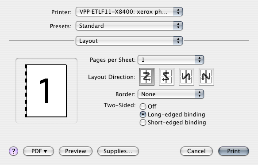Open the Standard presets menu
Image resolution: width=258 pixels, height=165 pixels.
point(129,26)
